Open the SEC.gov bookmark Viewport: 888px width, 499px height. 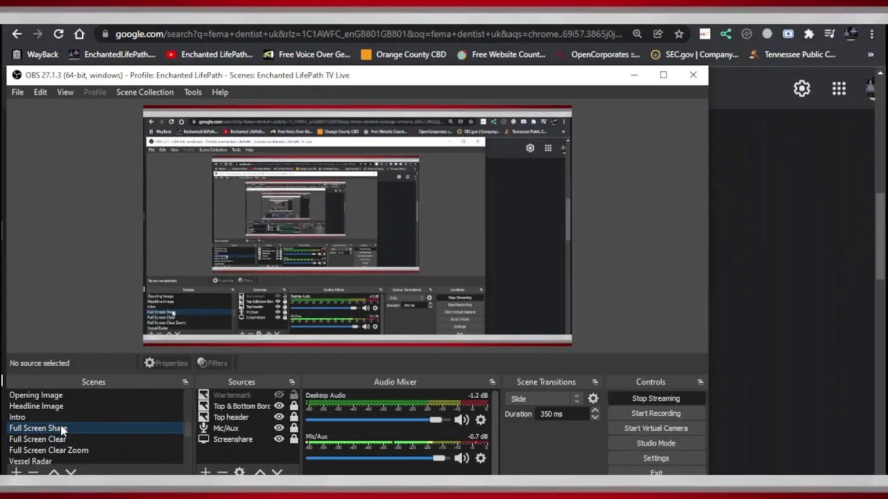(x=694, y=54)
